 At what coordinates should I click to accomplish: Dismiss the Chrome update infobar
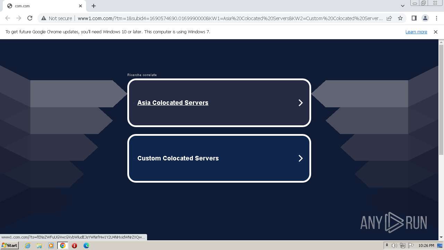(x=436, y=32)
